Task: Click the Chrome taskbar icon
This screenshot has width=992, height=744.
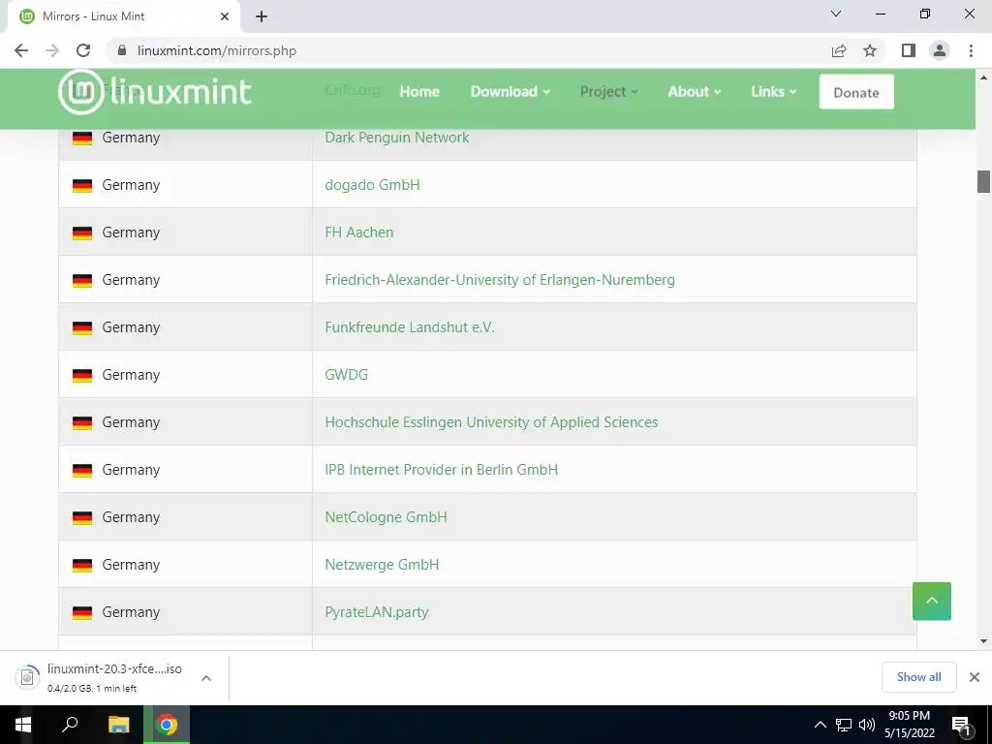Action: [x=167, y=725]
